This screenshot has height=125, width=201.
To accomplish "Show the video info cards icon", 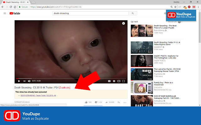I will 123,23.
